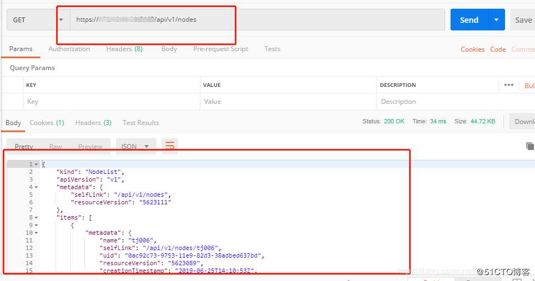Collapse the metadata object at line 4

click(36, 187)
